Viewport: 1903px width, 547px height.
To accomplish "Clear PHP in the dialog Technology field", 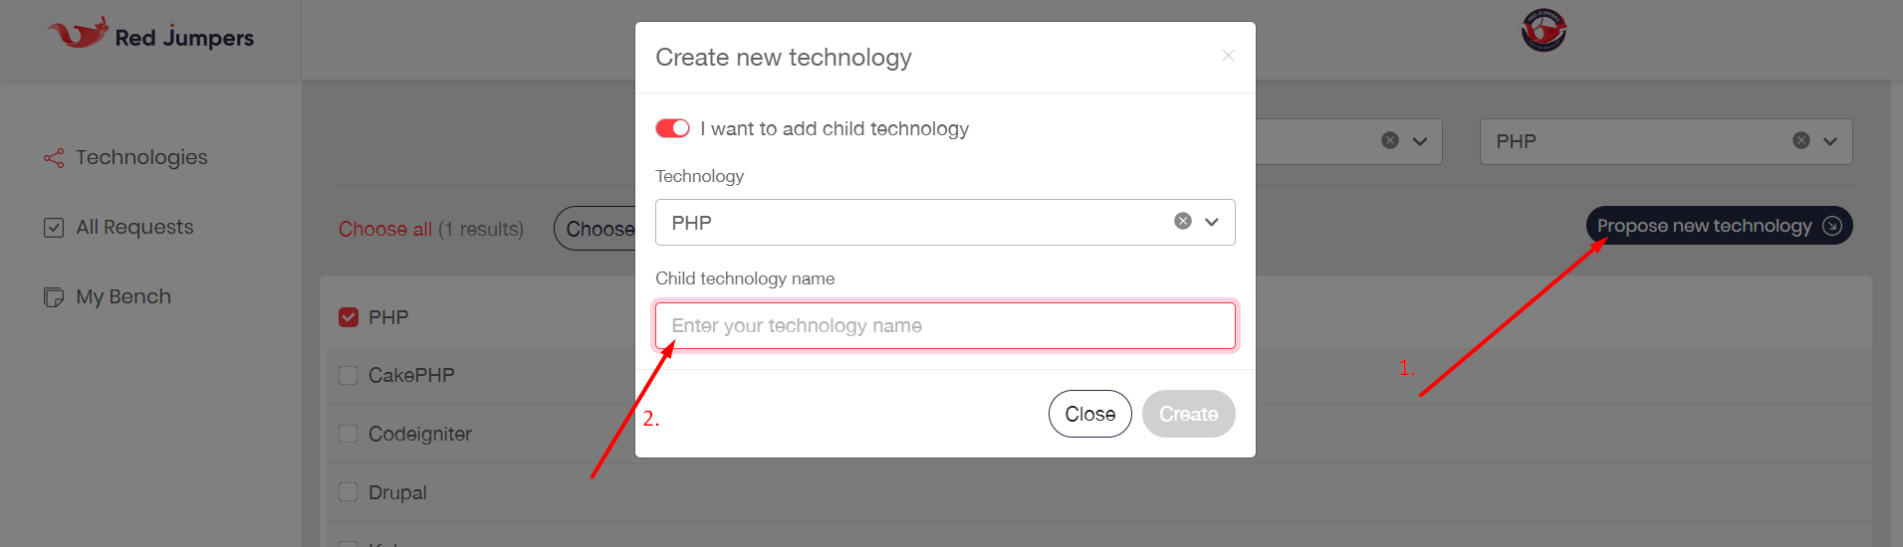I will coord(1182,221).
